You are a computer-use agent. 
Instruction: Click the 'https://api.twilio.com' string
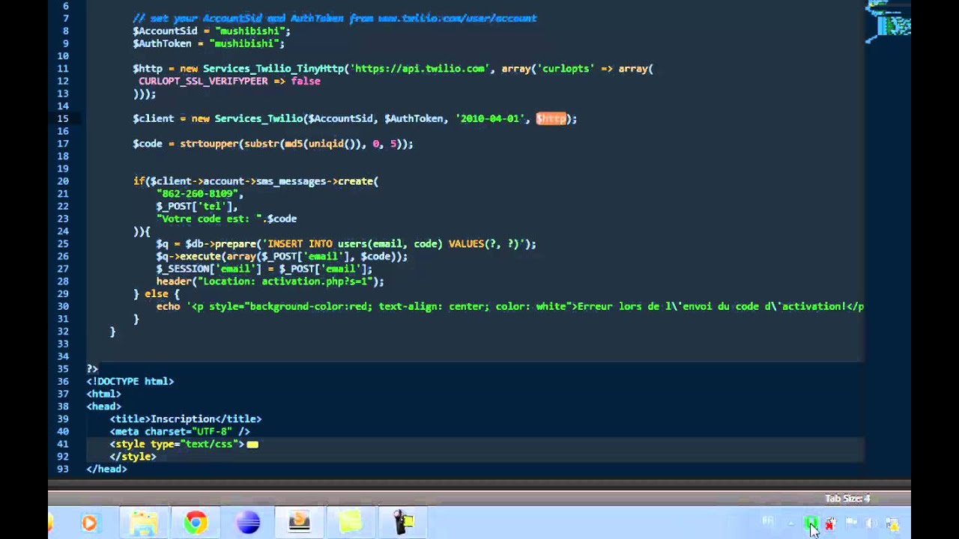point(420,68)
